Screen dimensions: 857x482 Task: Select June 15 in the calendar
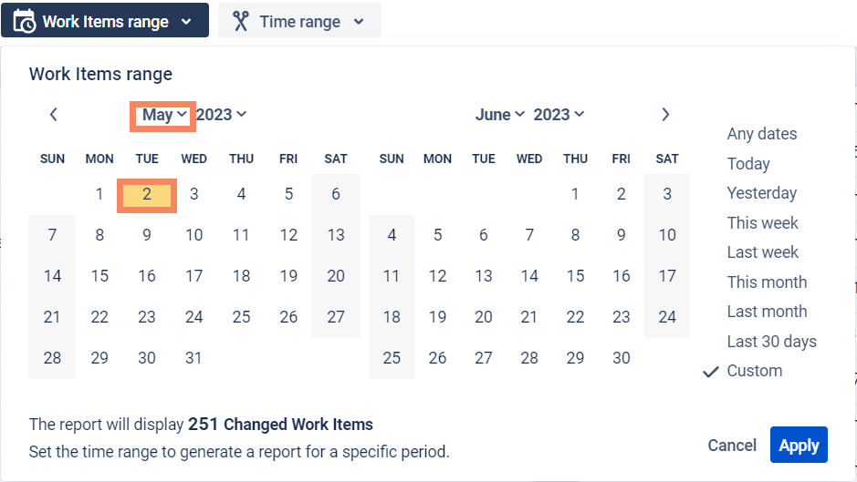[x=575, y=276]
